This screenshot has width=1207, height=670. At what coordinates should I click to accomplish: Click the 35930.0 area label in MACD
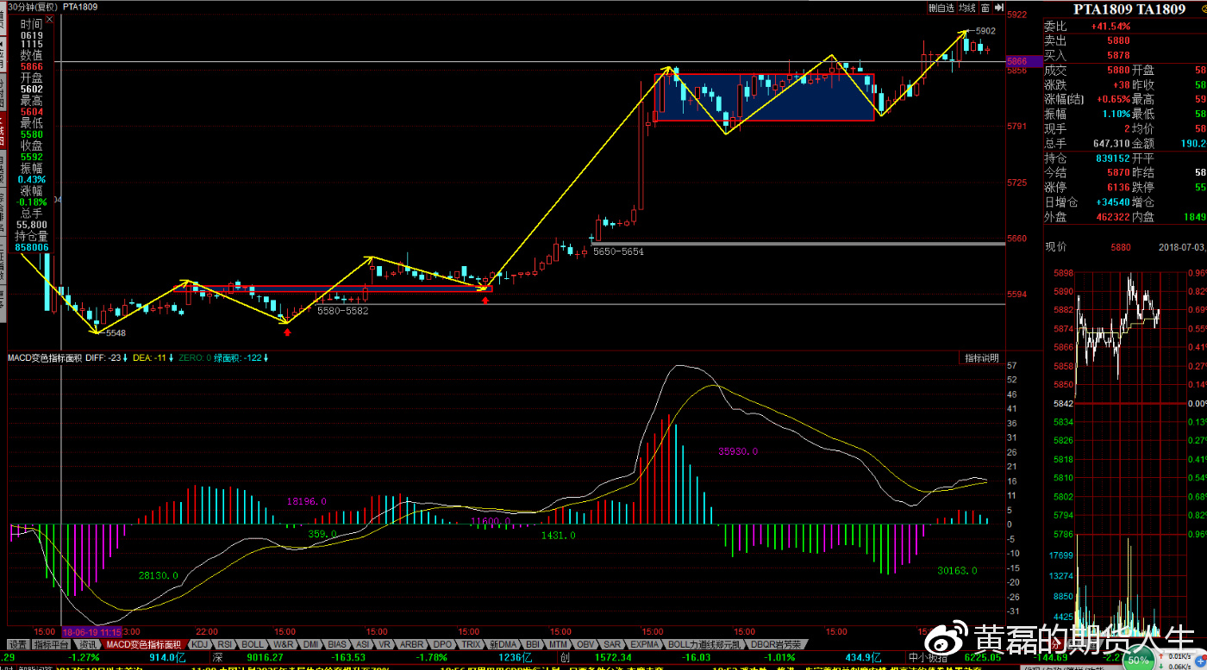[738, 451]
